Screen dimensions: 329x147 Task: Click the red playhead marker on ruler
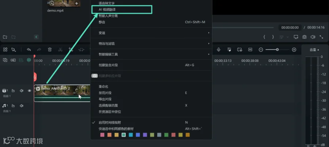[34, 57]
